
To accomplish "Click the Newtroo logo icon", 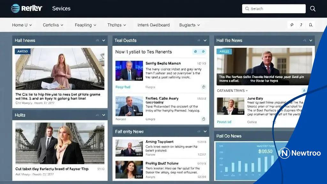I will click(x=284, y=153).
